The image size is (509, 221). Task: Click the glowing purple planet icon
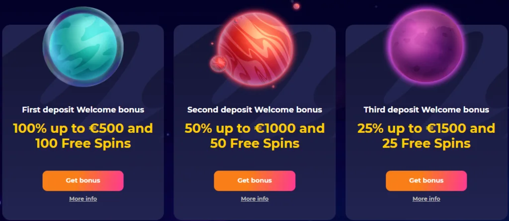[x=426, y=46]
